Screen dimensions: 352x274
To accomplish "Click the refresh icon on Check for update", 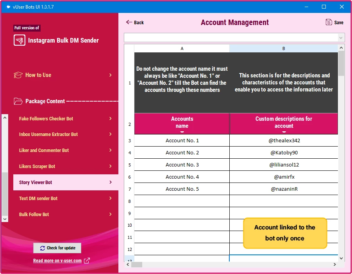I will tap(43, 248).
